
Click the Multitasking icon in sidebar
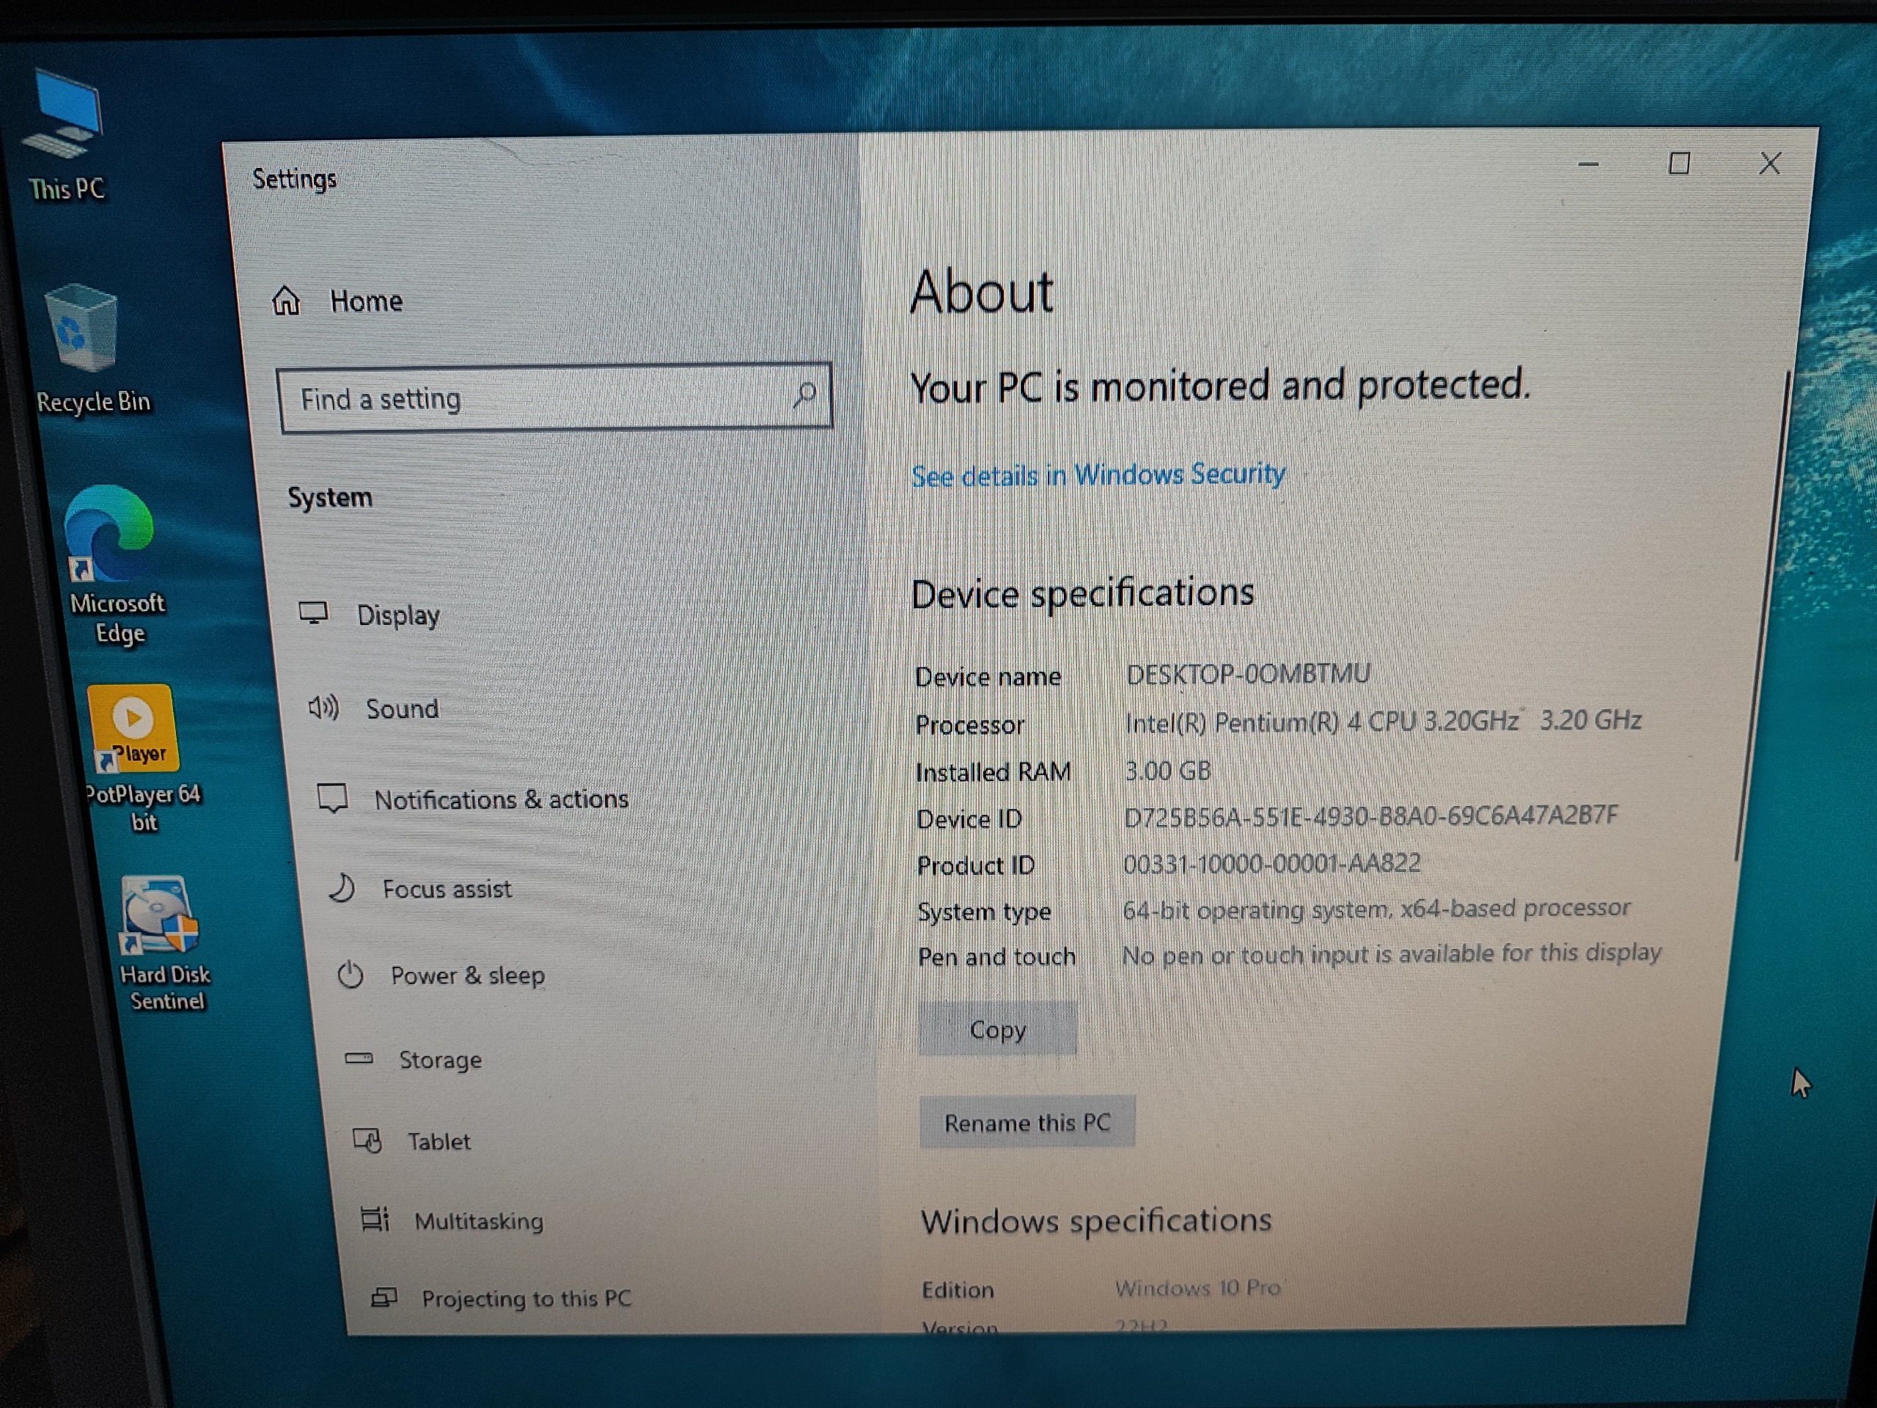[x=374, y=1219]
